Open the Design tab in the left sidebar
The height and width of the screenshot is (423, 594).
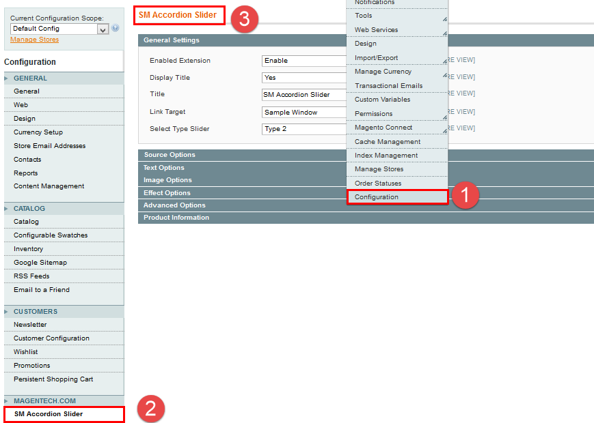(64, 118)
